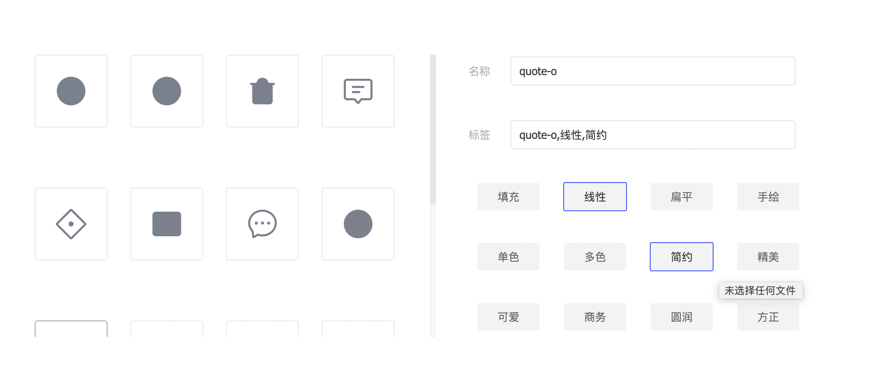The width and height of the screenshot is (884, 386).
Task: Select the circle icon beside the trash can
Action: (x=167, y=91)
